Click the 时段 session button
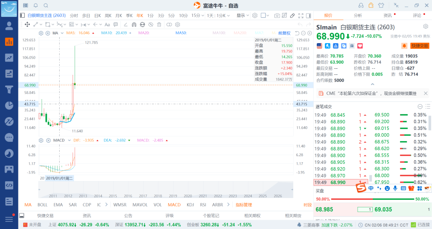Screen dimensions: 432x229 308,205
